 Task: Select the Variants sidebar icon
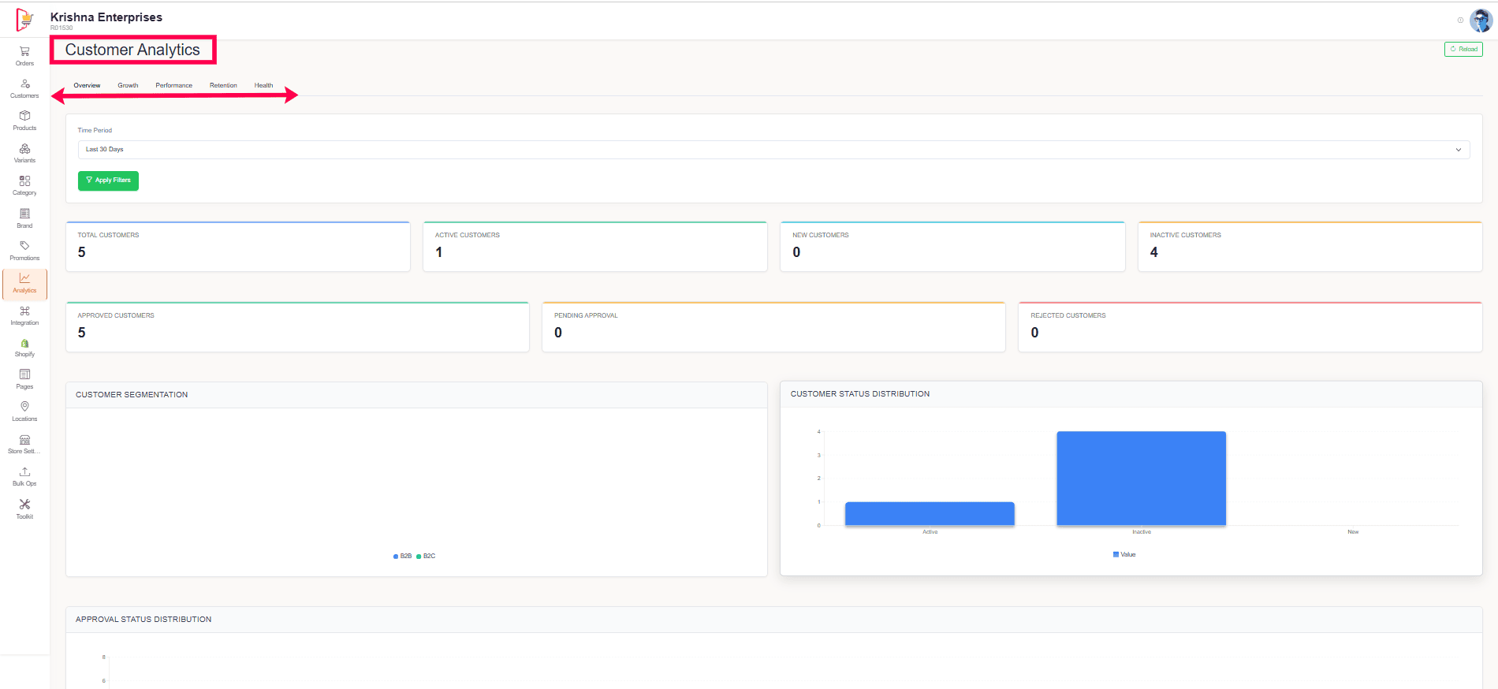[x=24, y=150]
